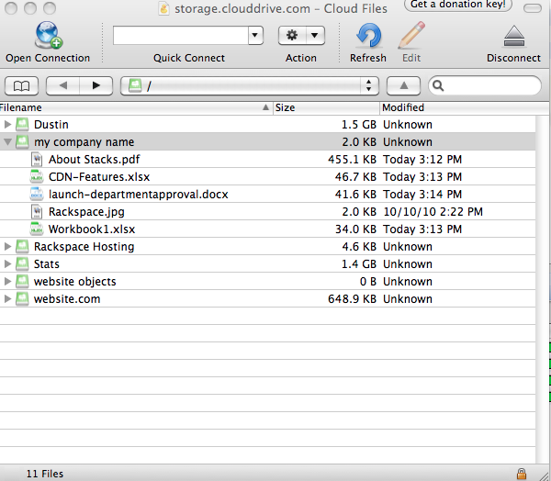Click the Open Connection globe icon
Viewport: 551px width, 481px height.
tap(48, 35)
